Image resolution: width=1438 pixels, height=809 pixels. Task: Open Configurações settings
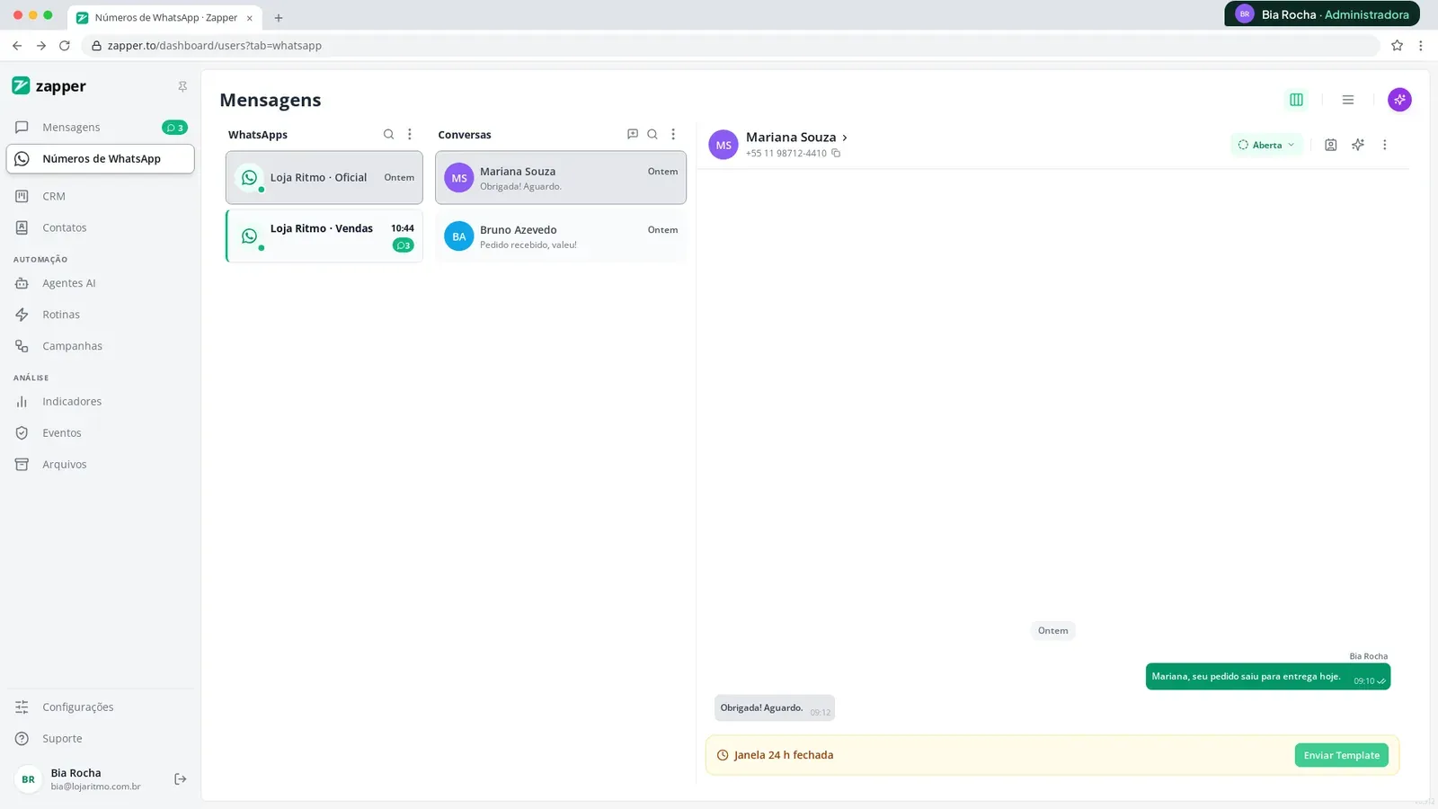click(x=100, y=707)
